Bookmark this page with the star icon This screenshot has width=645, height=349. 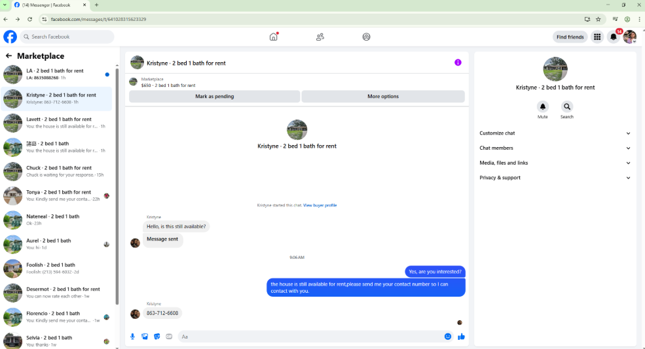tap(598, 20)
